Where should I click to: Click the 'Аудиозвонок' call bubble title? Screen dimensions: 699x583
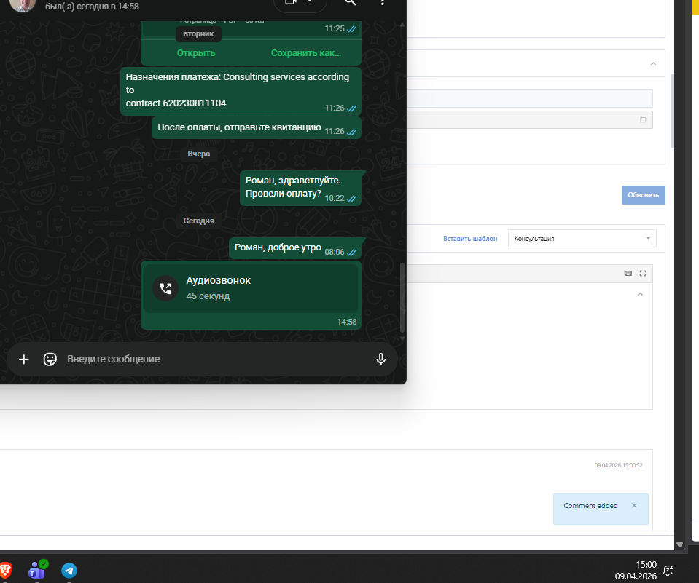click(x=218, y=280)
